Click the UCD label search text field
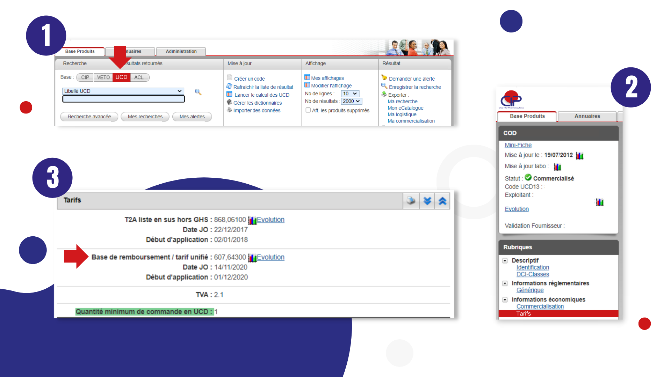The image size is (671, 377). coord(123,99)
